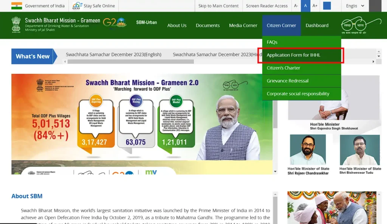
Task: Select FAQs from Citizen Corner dropdown
Action: coord(302,42)
